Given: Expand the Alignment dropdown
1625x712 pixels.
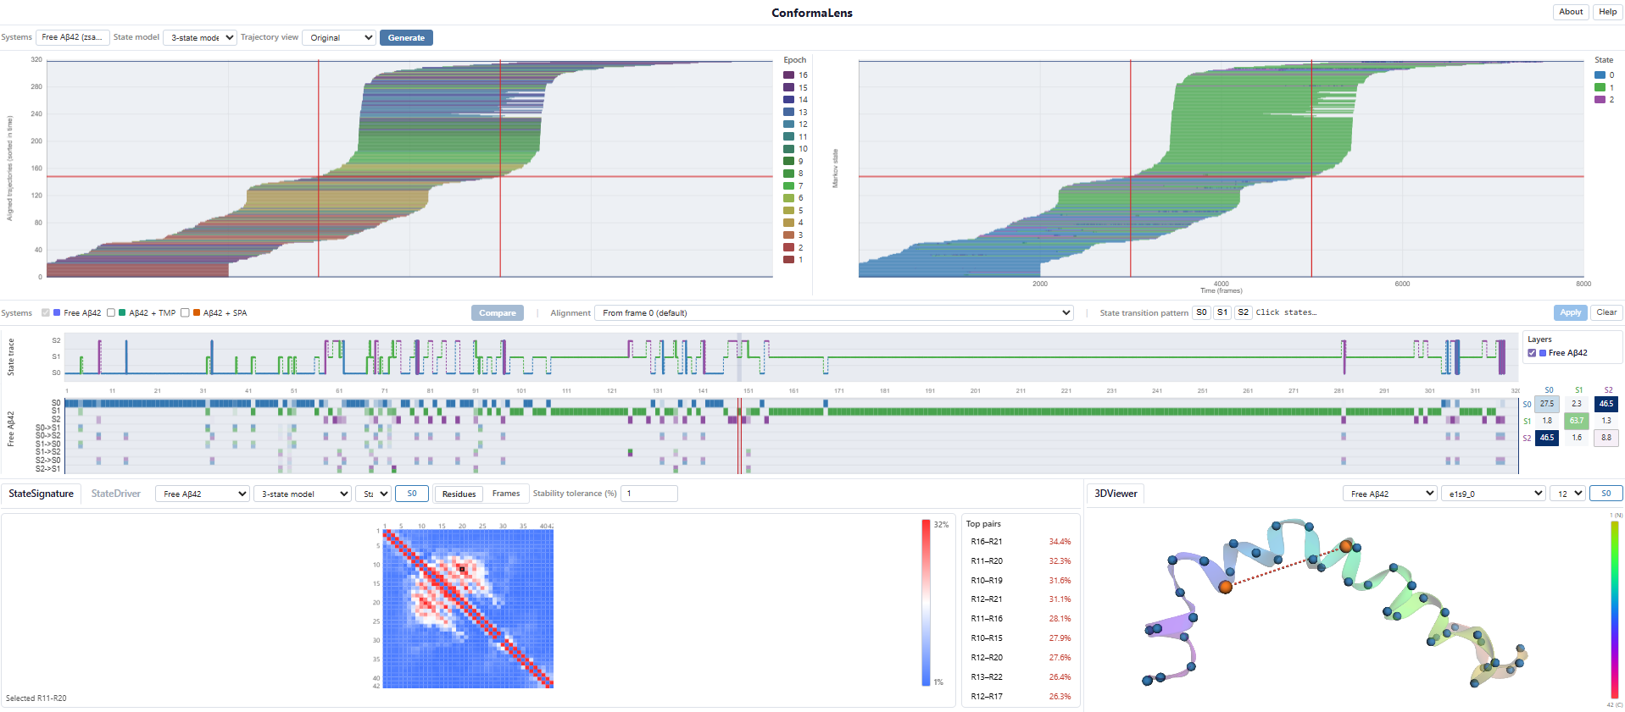Looking at the screenshot, I should point(834,313).
